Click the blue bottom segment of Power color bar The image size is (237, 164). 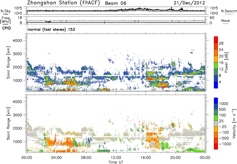[216, 85]
